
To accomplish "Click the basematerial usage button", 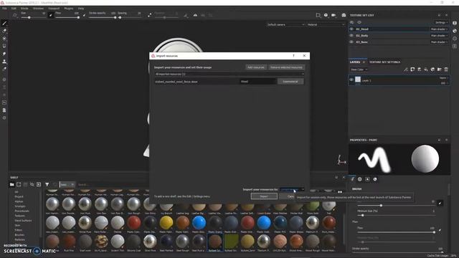I will pos(290,82).
